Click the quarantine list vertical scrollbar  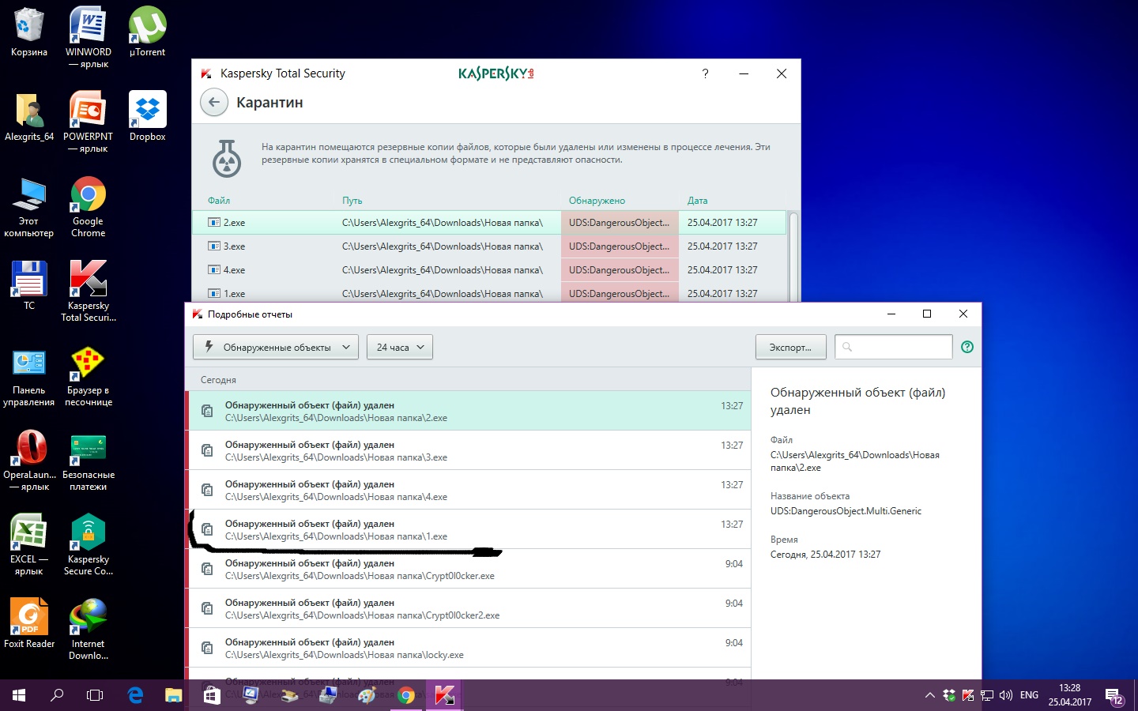pos(793,257)
